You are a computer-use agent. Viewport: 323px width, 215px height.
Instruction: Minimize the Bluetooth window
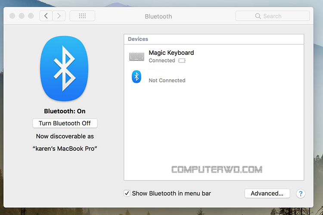point(22,16)
